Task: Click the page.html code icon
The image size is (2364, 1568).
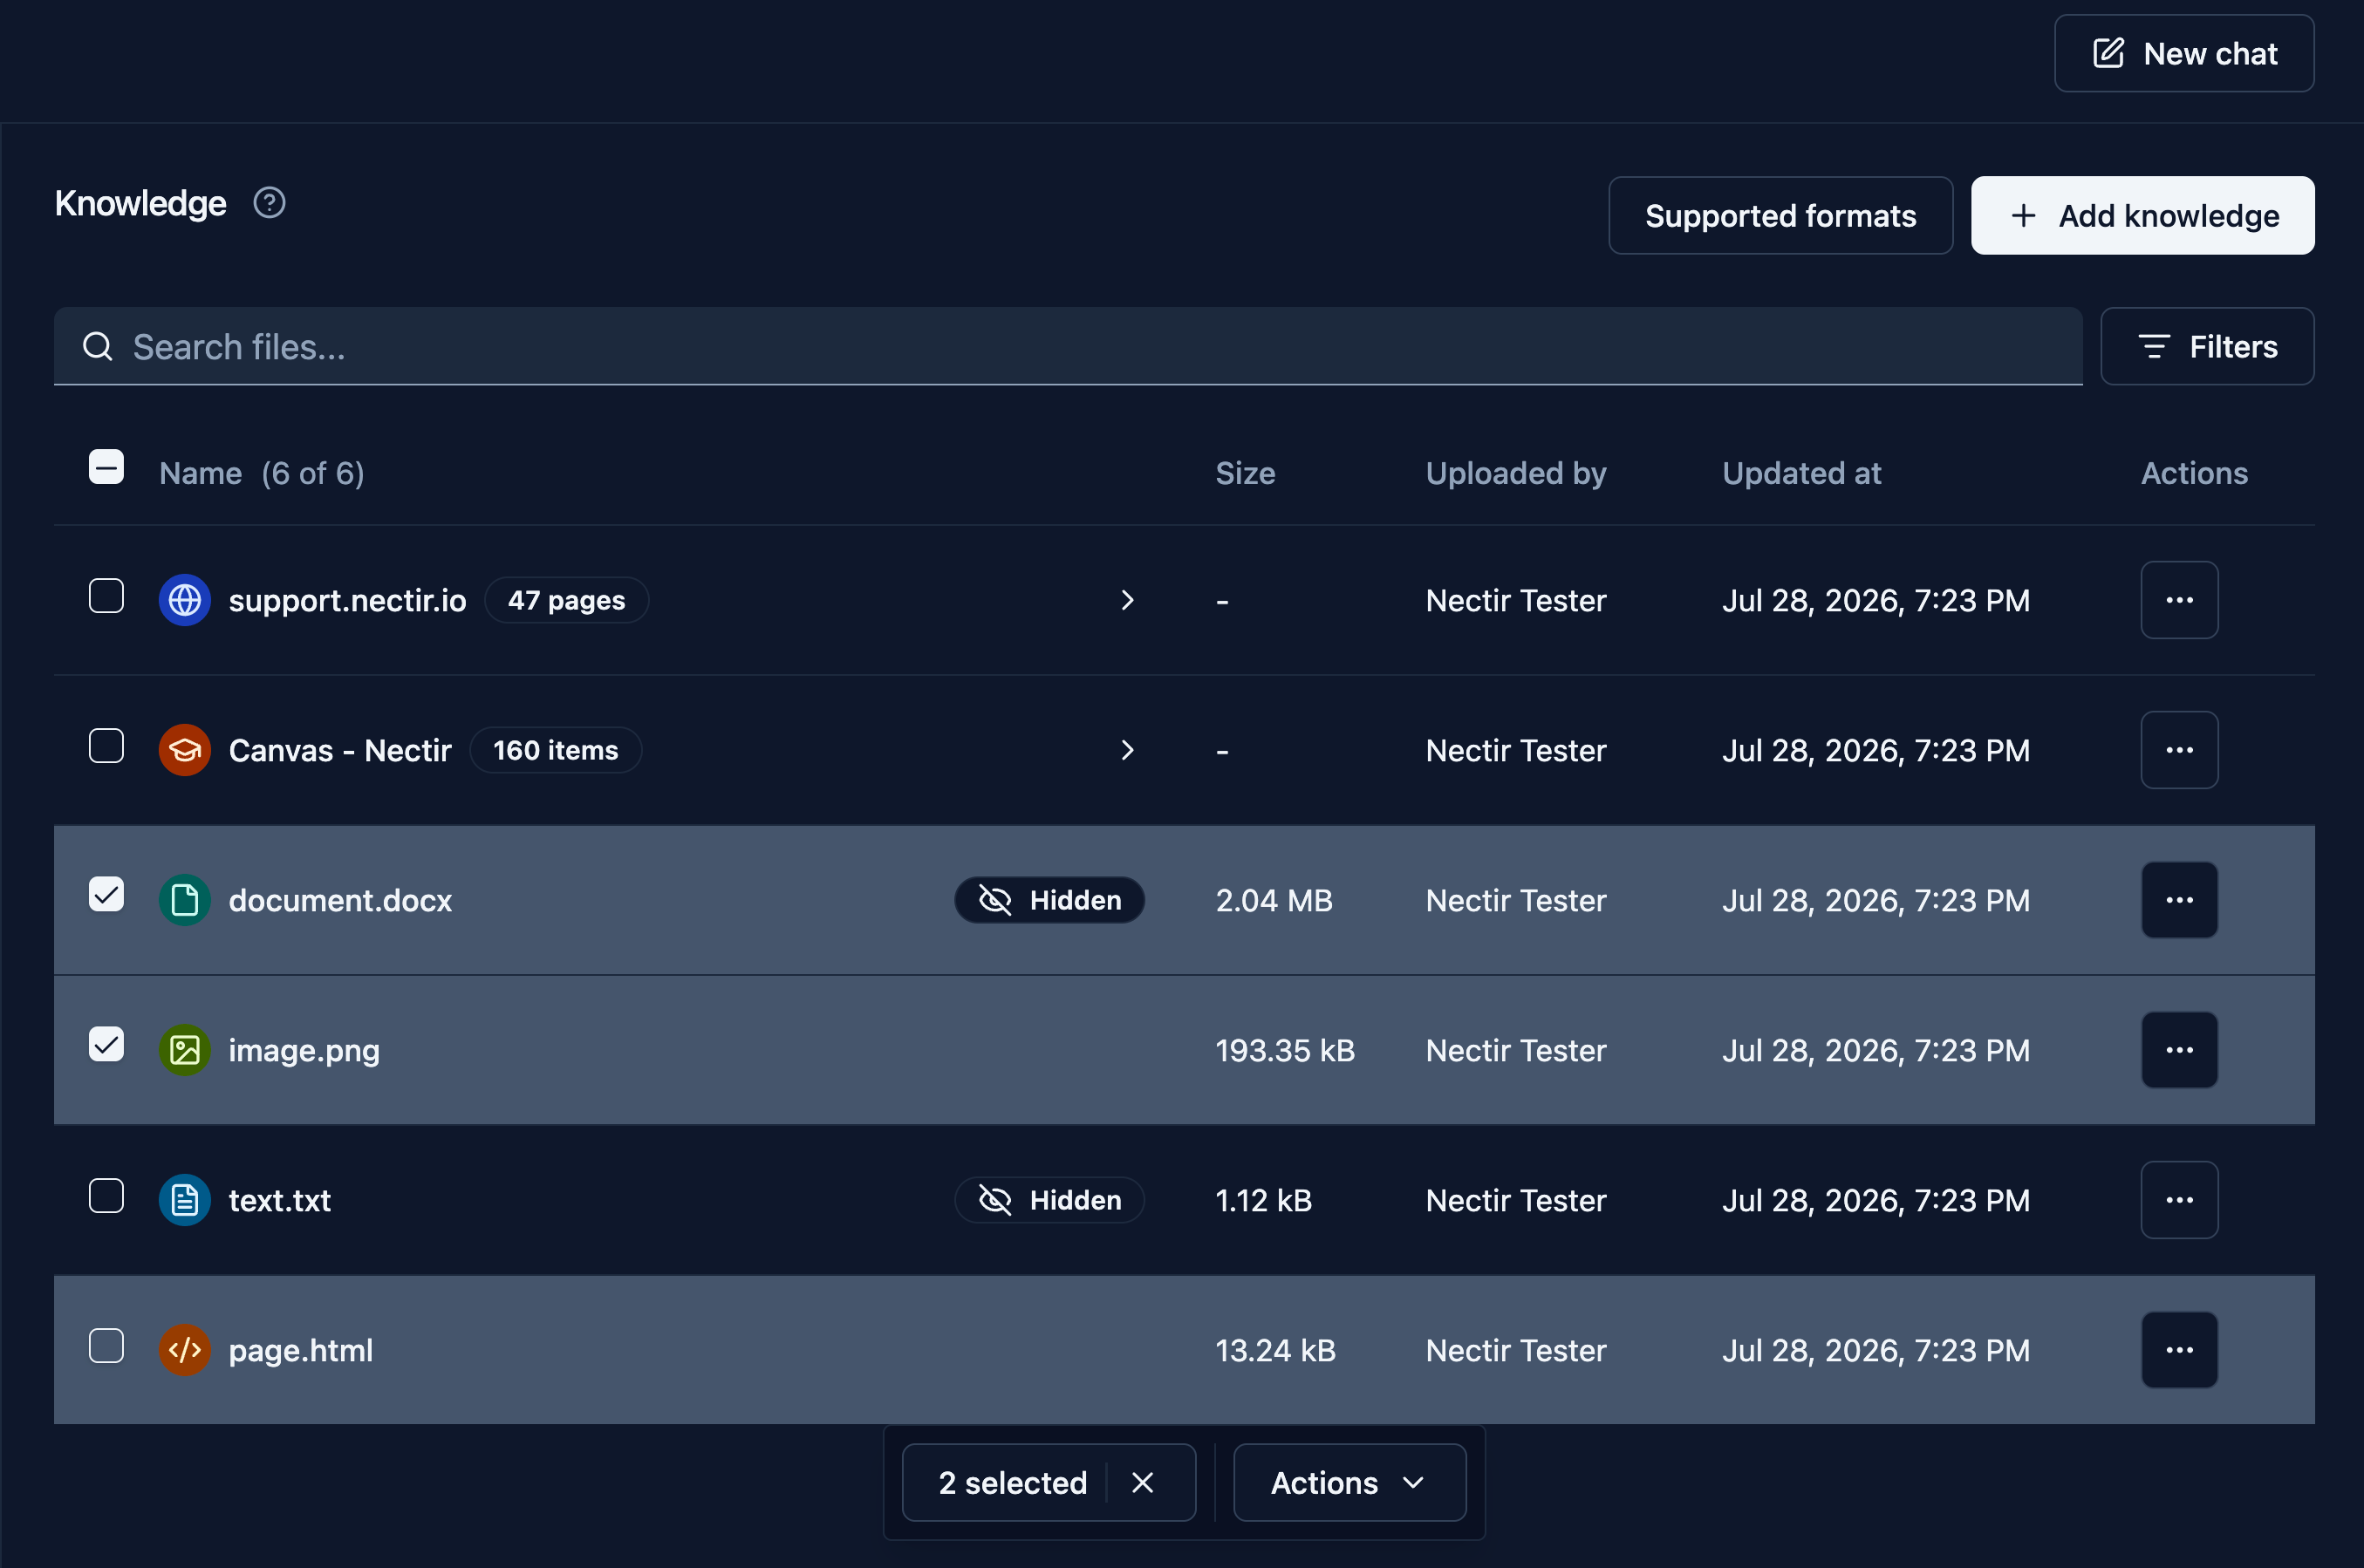Action: coord(185,1350)
